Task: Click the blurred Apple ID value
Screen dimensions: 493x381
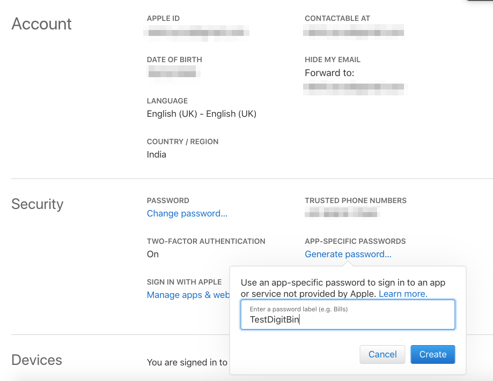Action: [196, 33]
